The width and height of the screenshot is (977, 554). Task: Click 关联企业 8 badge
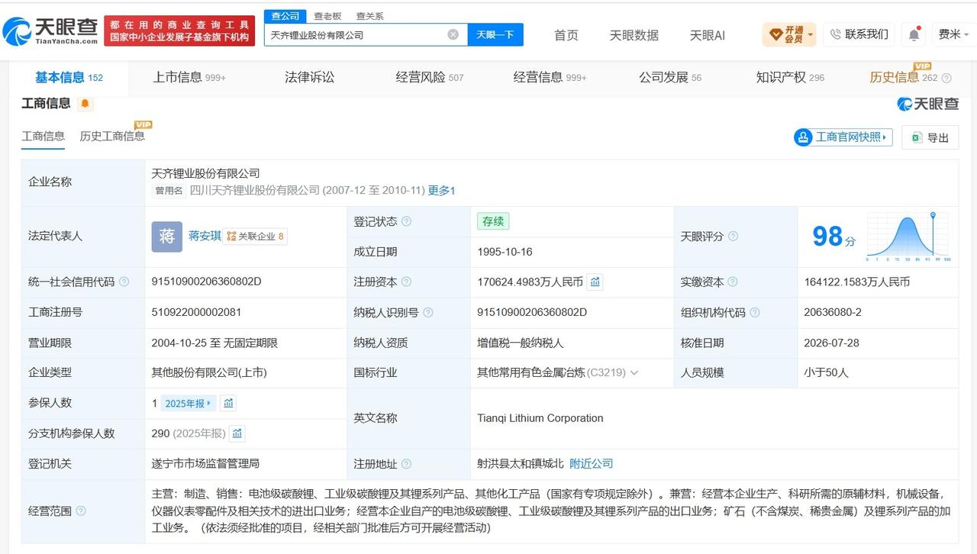point(255,237)
